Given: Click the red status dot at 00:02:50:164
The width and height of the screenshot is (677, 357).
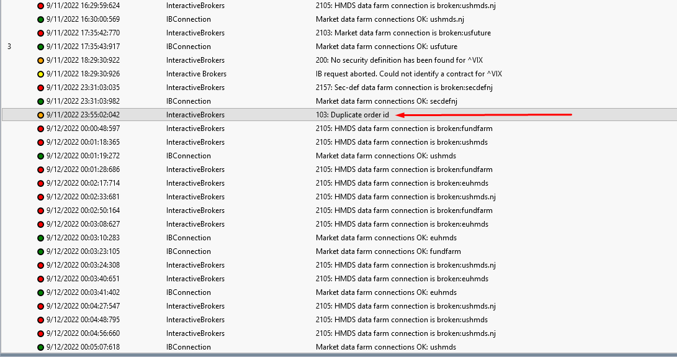Looking at the screenshot, I should (40, 211).
